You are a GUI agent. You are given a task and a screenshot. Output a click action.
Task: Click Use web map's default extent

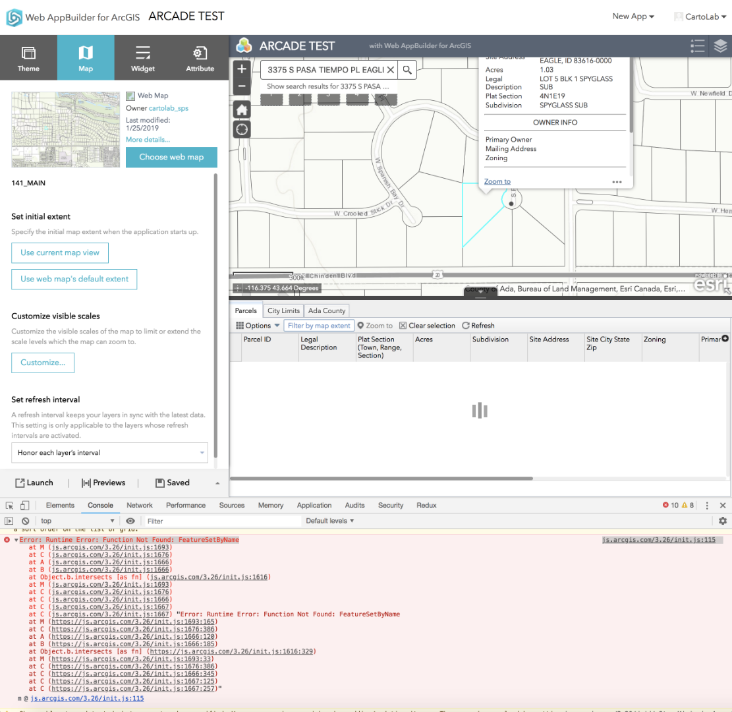pos(74,279)
